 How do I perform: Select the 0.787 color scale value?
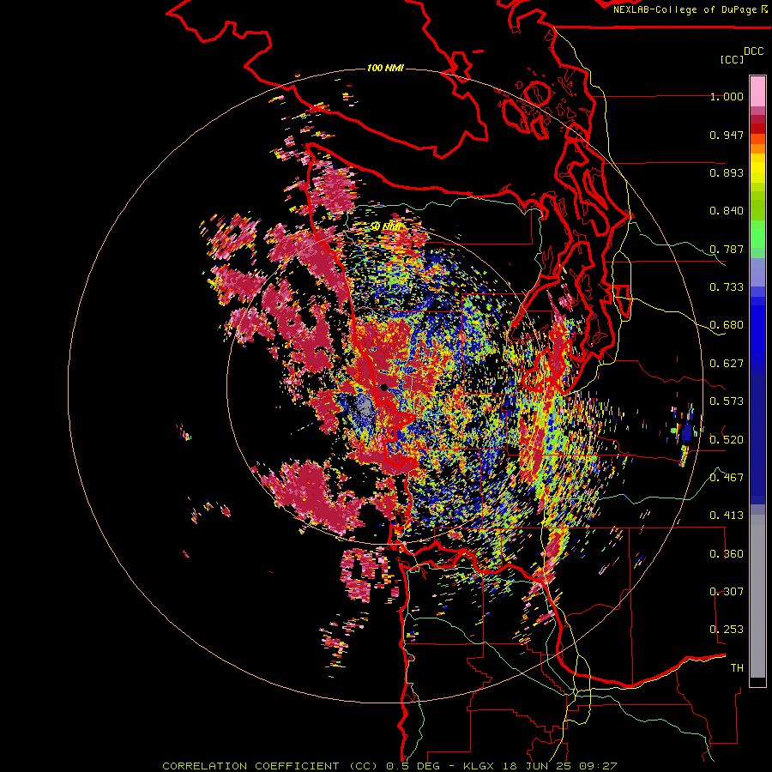727,249
